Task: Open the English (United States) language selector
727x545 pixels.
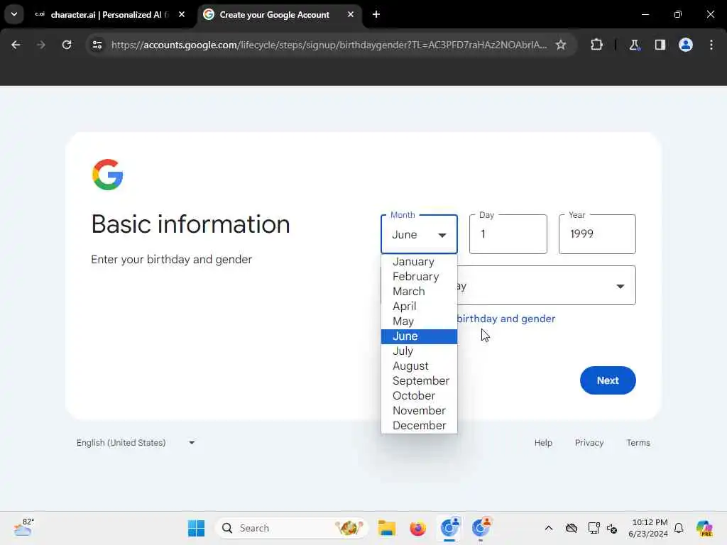Action: point(136,443)
